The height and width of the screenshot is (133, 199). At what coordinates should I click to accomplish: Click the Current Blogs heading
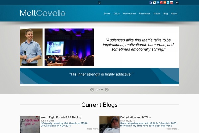tap(99, 105)
